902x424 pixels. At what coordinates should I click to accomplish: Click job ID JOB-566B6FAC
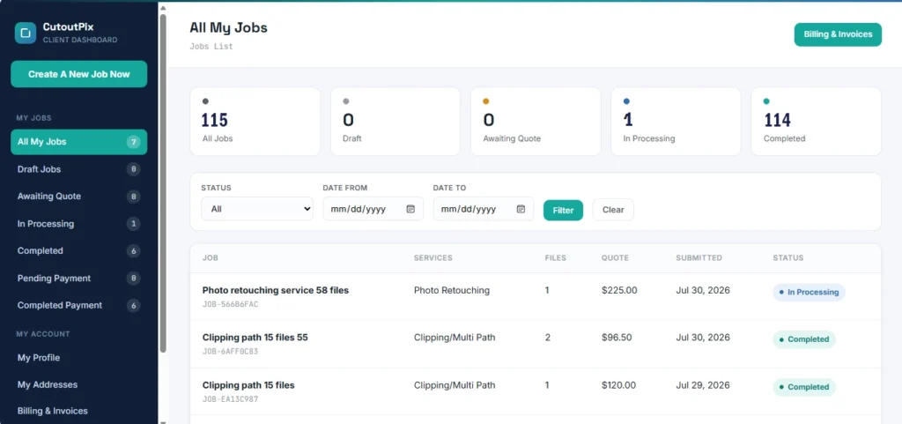(x=230, y=304)
